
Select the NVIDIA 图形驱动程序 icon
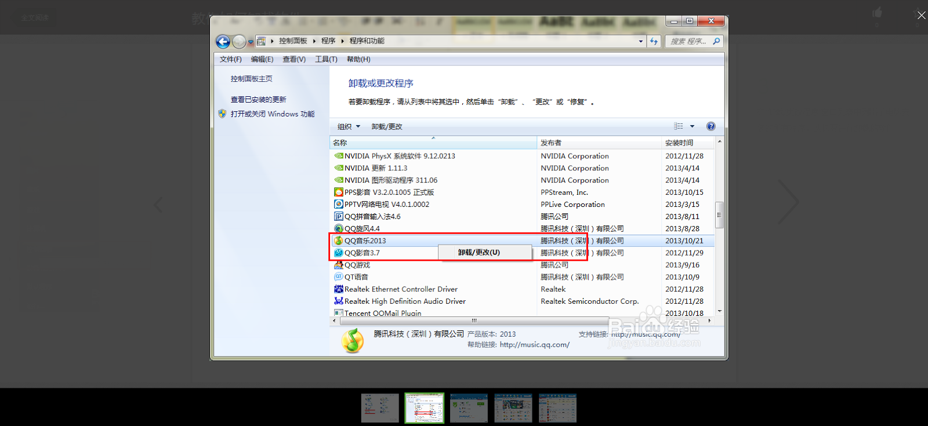click(339, 180)
